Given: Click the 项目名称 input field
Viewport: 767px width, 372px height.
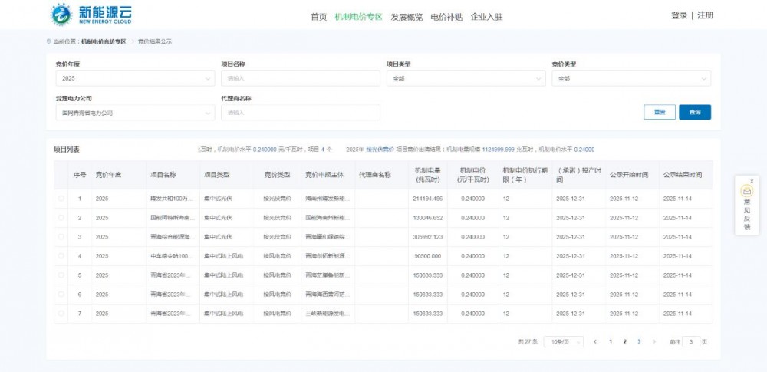Looking at the screenshot, I should coord(300,78).
